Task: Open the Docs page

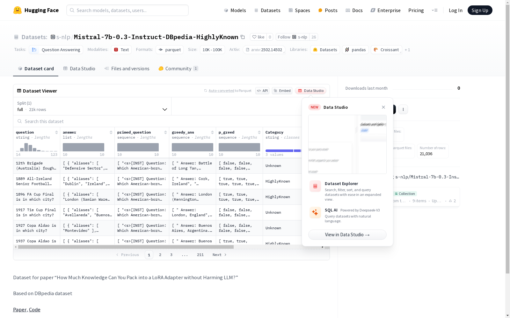Action: click(354, 10)
